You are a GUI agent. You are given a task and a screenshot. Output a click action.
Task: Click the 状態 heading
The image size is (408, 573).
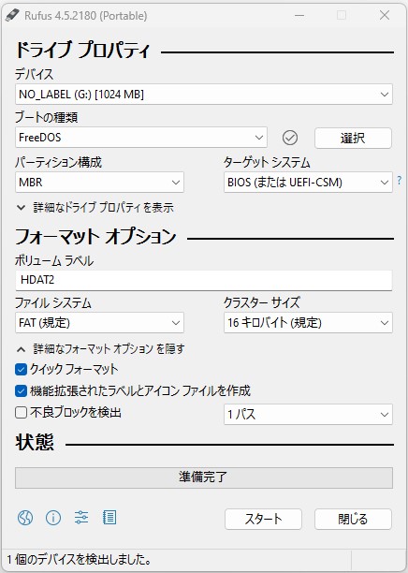coord(35,442)
